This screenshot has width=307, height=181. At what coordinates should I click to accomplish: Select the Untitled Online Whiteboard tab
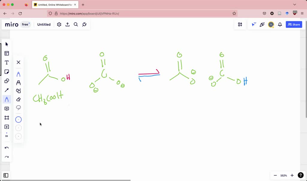55,5
